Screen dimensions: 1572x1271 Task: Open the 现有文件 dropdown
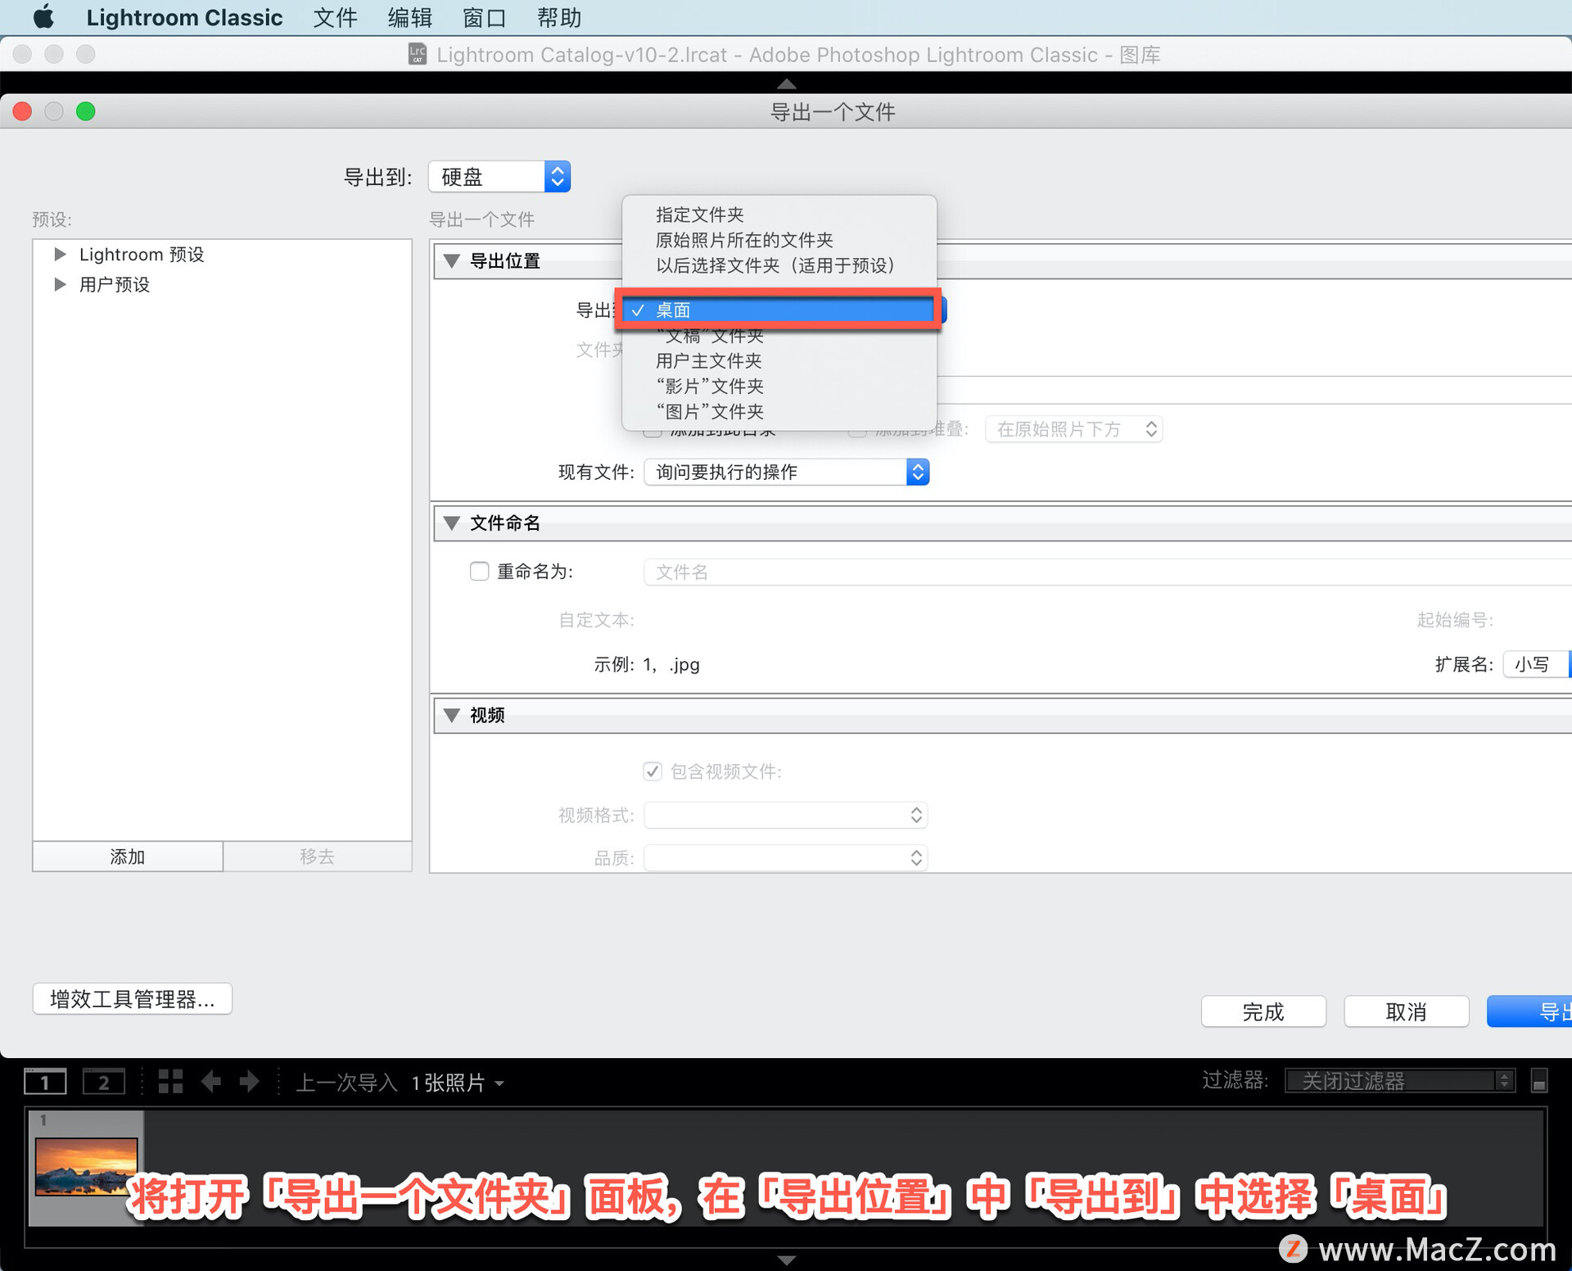coord(787,472)
